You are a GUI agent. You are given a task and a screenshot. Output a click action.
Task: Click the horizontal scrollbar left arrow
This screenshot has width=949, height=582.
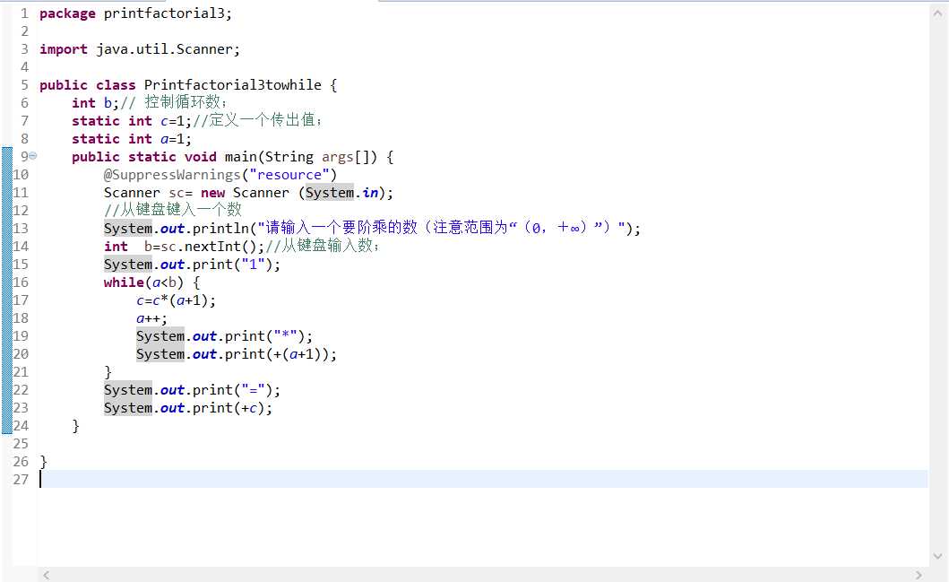pos(47,575)
